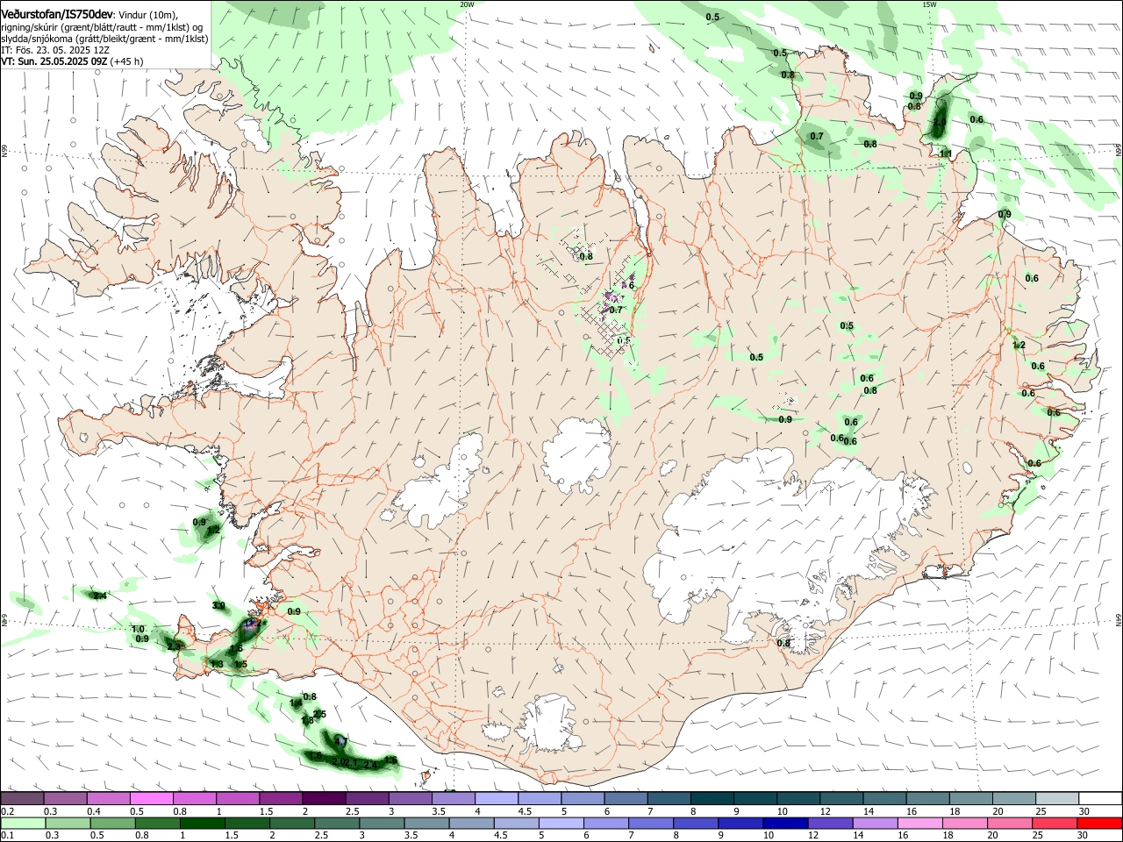
Task: Click the 1.4 precipitation value on the map
Action: [x=297, y=703]
